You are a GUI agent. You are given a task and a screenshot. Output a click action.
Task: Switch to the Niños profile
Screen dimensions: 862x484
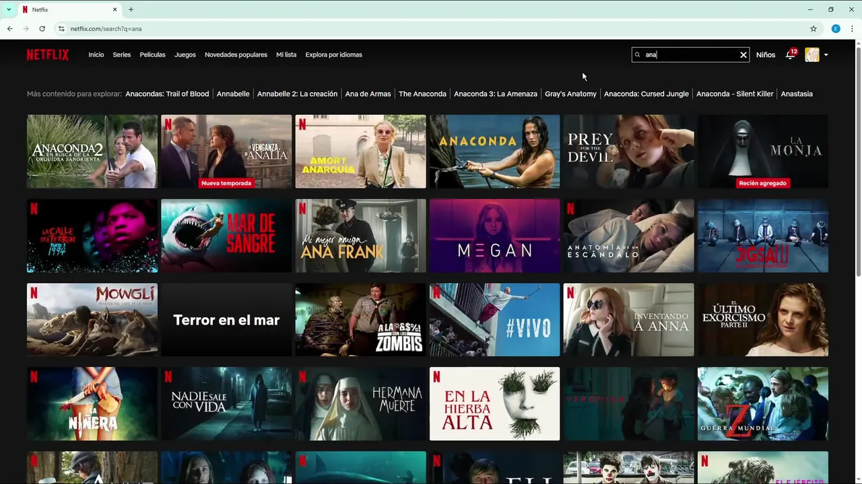tap(766, 55)
